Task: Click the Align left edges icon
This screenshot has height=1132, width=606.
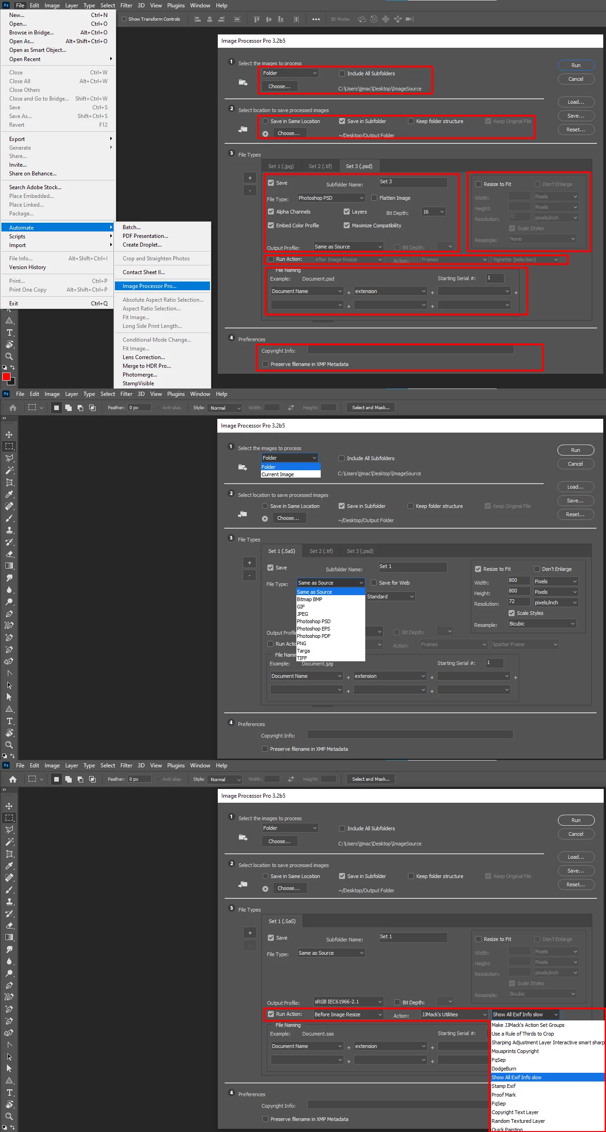Action: [x=198, y=19]
